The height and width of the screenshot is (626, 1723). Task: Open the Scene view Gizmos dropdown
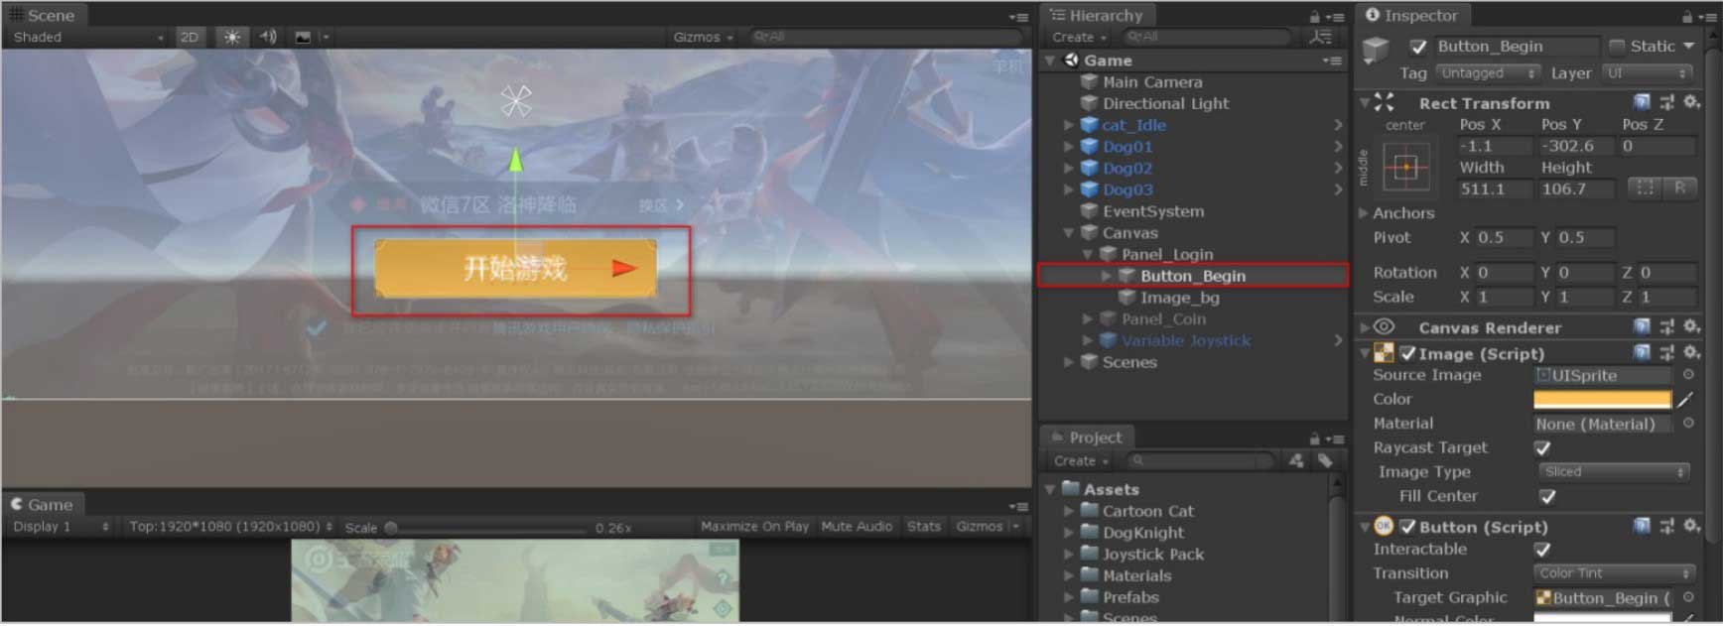coord(703,37)
